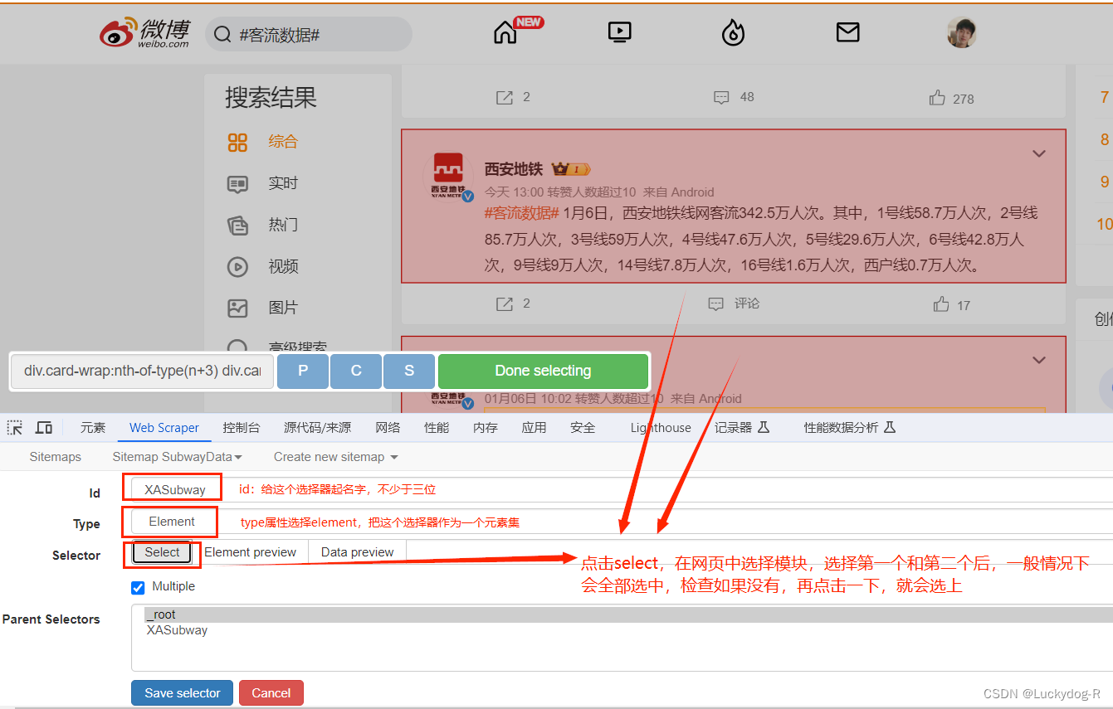Click 西安地铁 avatar on first highlighted post
Viewport: 1113px width, 709px height.
coord(448,177)
